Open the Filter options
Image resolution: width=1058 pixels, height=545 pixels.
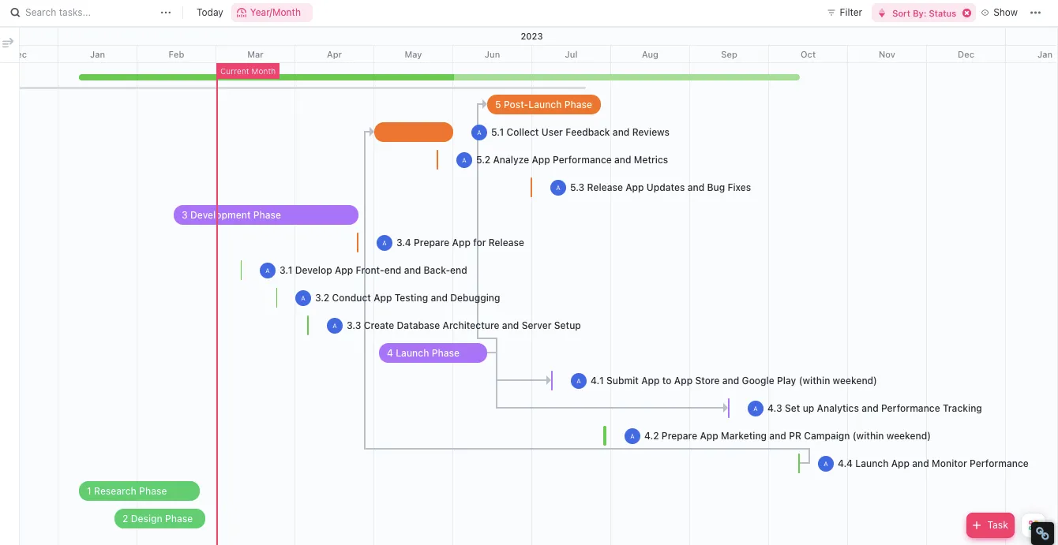coord(844,13)
